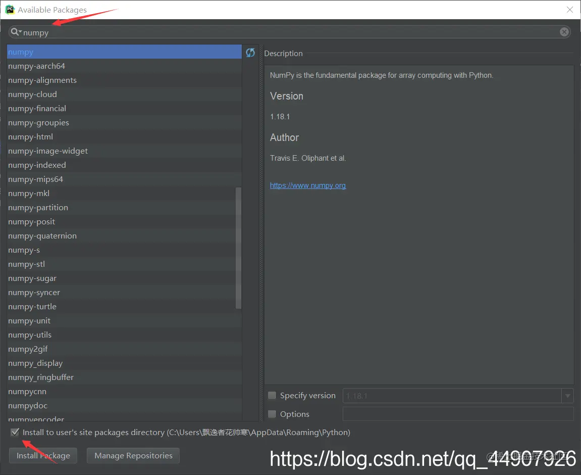581x475 pixels.
Task: Enable the Options checkbox
Action: pos(272,414)
